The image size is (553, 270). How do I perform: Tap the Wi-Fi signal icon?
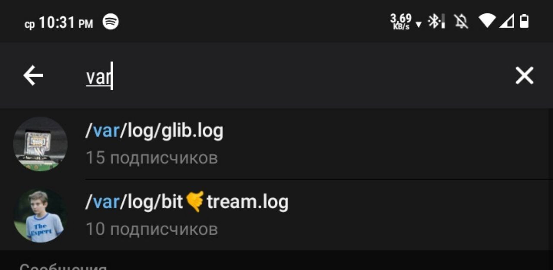[487, 21]
